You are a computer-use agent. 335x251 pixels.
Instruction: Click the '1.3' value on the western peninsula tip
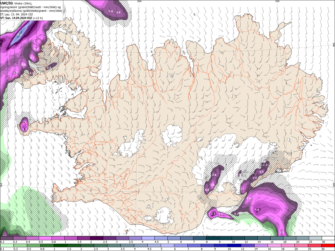(25, 129)
